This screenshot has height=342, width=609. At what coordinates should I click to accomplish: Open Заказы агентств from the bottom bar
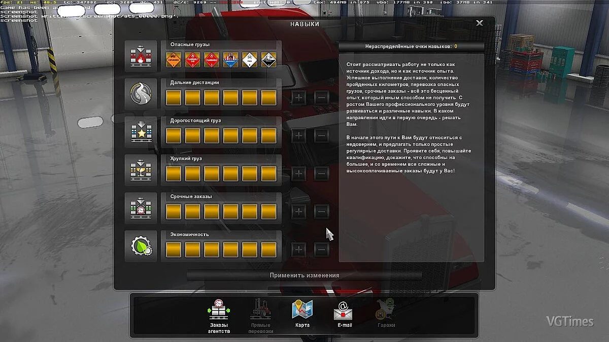[218, 316]
